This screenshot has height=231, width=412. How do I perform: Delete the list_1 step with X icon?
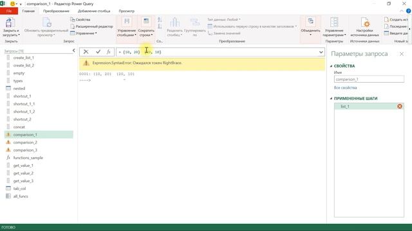point(400,107)
